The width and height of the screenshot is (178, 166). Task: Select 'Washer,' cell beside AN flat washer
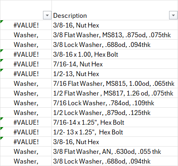pyautogui.click(x=26, y=151)
